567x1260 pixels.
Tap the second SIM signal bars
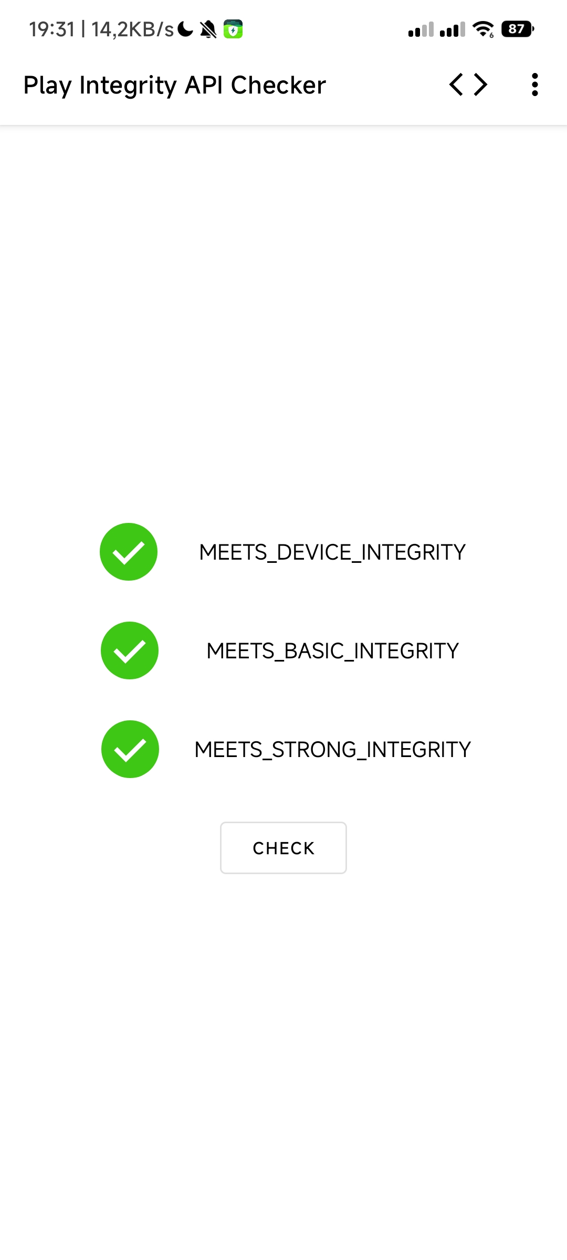453,29
